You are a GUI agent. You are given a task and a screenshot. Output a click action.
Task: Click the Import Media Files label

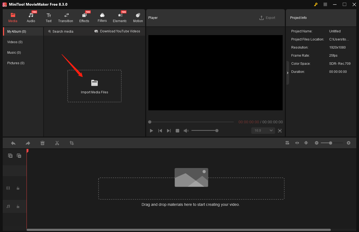94,92
